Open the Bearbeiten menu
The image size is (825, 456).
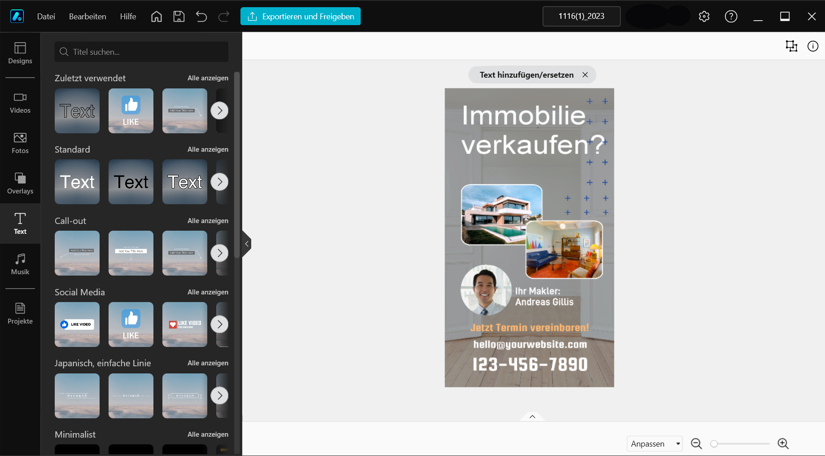[x=87, y=17]
